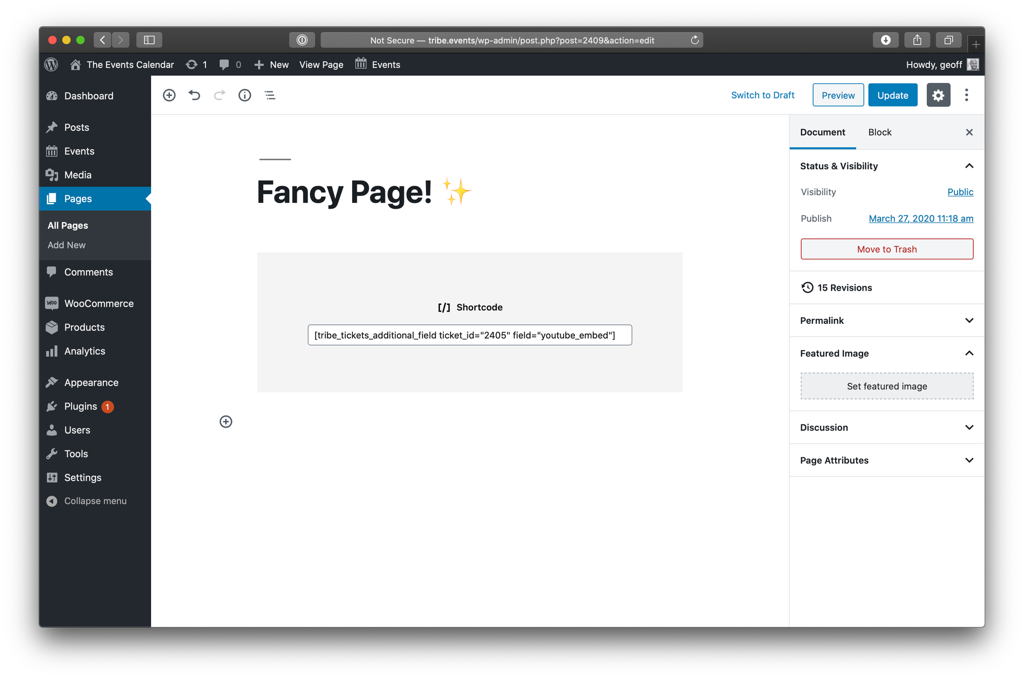Add block below the shortcode
This screenshot has height=679, width=1024.
pyautogui.click(x=226, y=422)
